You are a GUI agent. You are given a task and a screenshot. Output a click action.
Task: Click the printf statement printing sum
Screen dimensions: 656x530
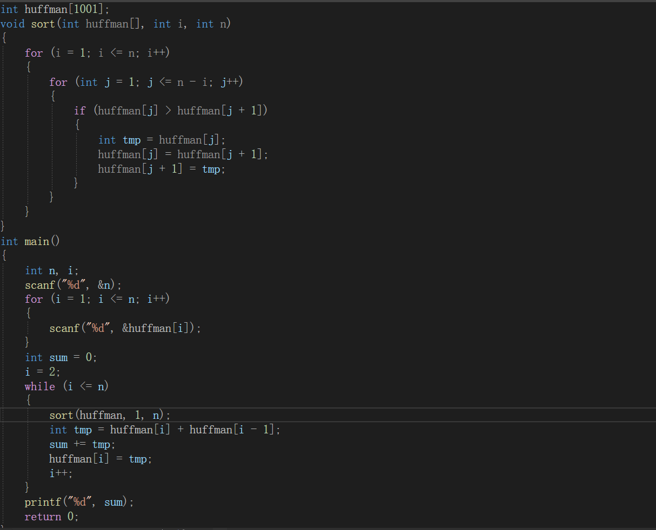pyautogui.click(x=79, y=502)
